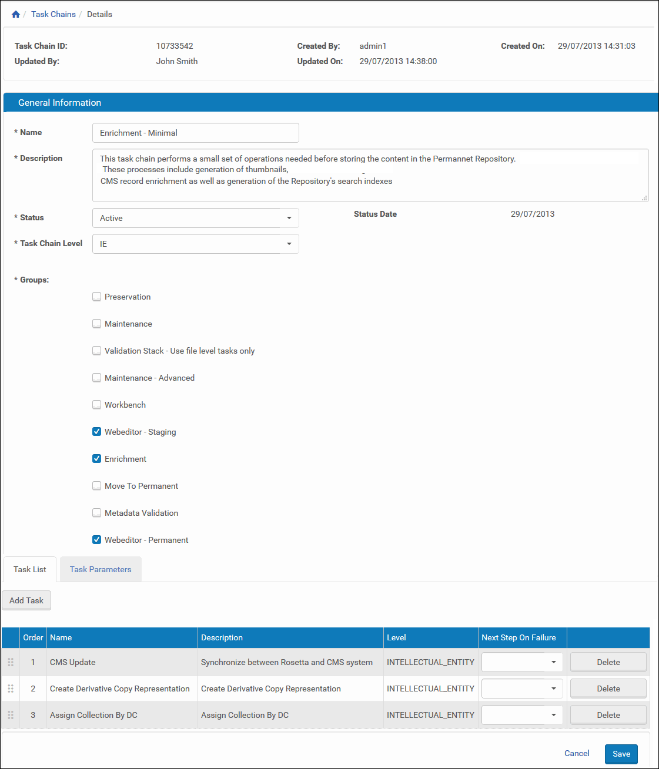Go to the home page icon
The width and height of the screenshot is (659, 769).
(x=16, y=14)
